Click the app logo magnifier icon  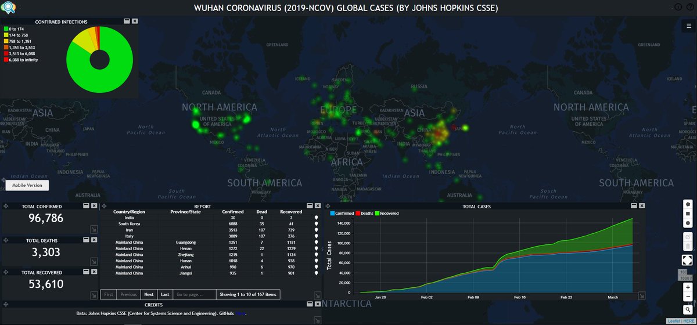pos(9,8)
